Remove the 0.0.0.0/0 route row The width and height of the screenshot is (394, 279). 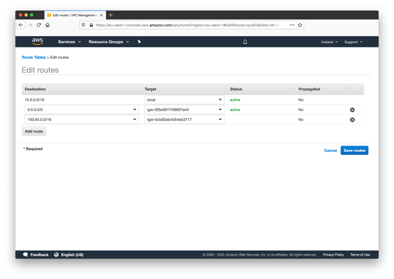[352, 110]
